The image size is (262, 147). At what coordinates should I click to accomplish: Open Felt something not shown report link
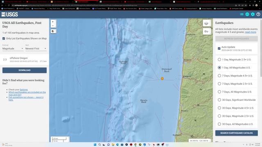coord(26,98)
